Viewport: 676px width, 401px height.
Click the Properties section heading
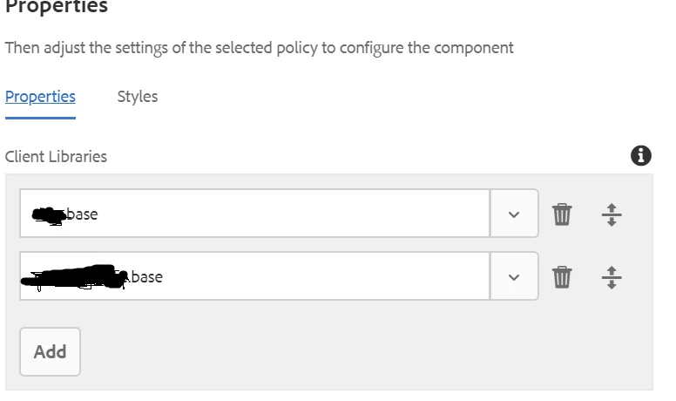point(57,7)
